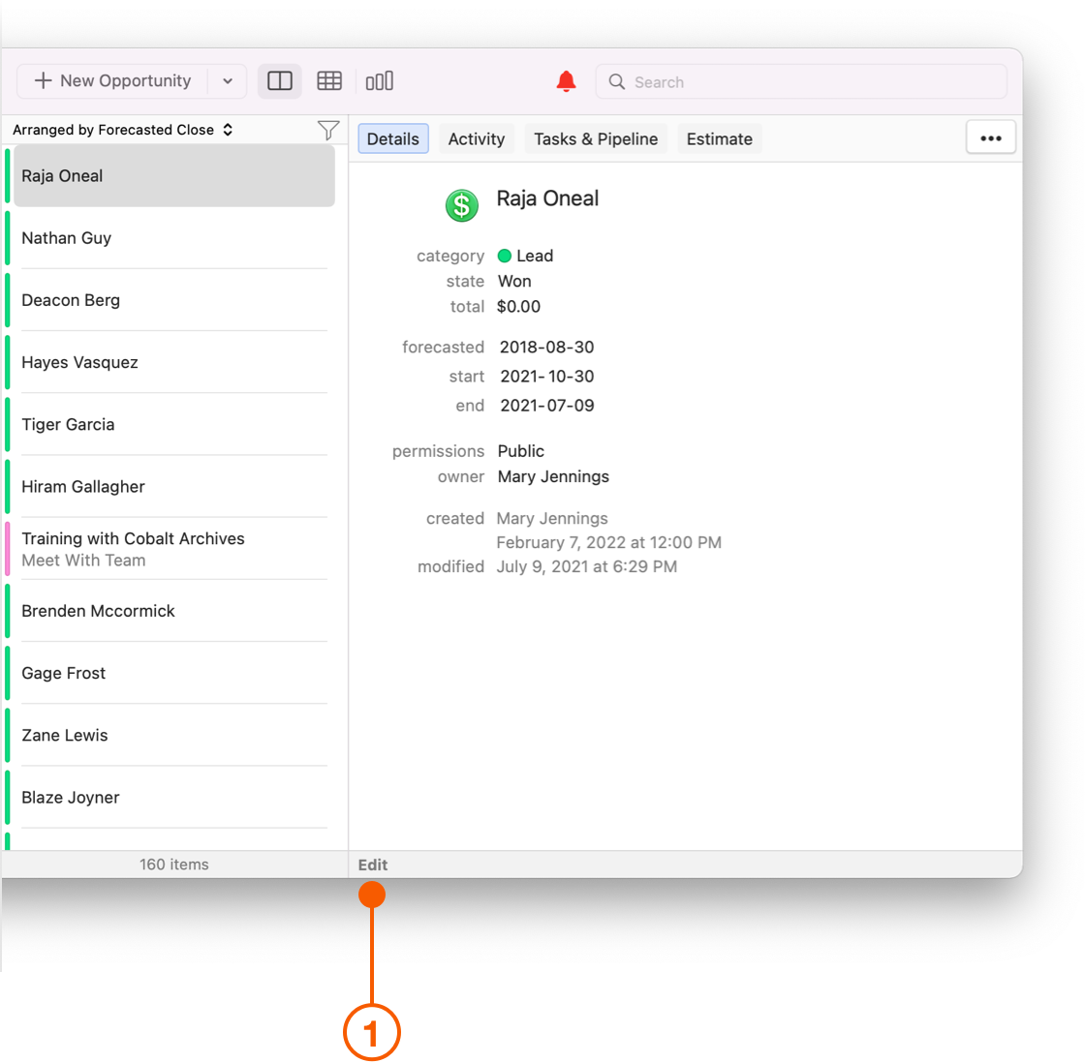This screenshot has height=1063, width=1085.
Task: Click the Won state value
Action: pyautogui.click(x=514, y=281)
